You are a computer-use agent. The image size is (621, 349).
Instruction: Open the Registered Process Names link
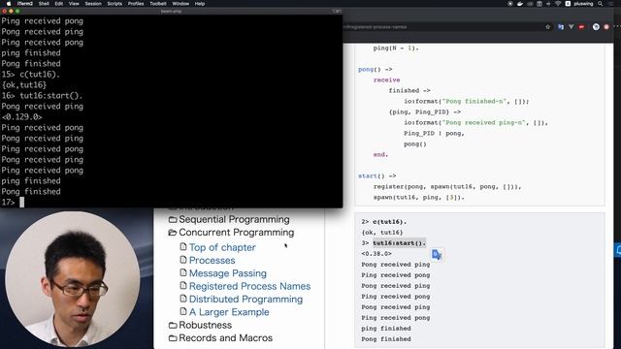250,286
